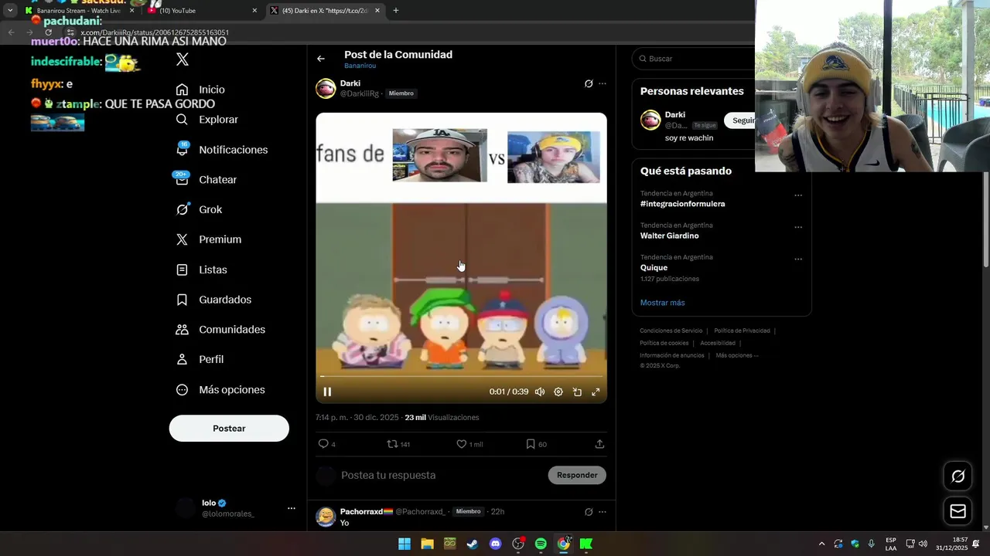Viewport: 990px width, 556px height.
Task: Go back with the post header arrow
Action: [321, 59]
